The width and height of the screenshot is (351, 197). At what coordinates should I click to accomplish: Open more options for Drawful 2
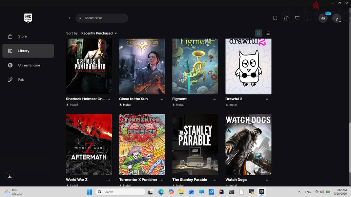click(268, 99)
